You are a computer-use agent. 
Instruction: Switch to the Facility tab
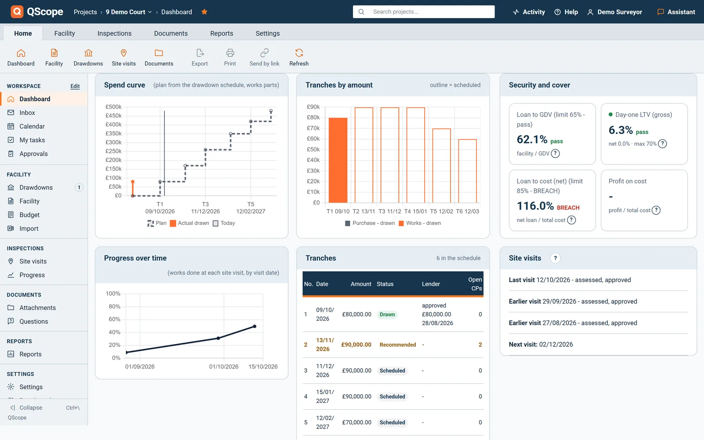coord(65,33)
